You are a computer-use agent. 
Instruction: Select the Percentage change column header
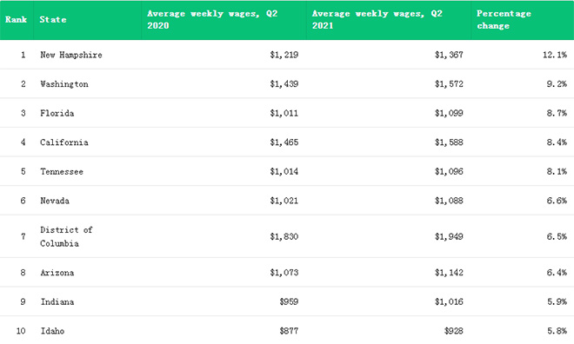504,20
